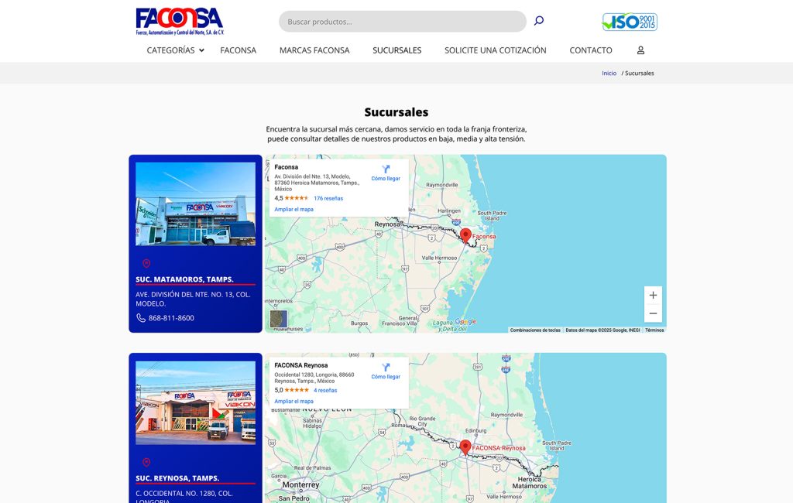This screenshot has width=793, height=503.
Task: Open 4 reseñas link
Action: point(325,390)
